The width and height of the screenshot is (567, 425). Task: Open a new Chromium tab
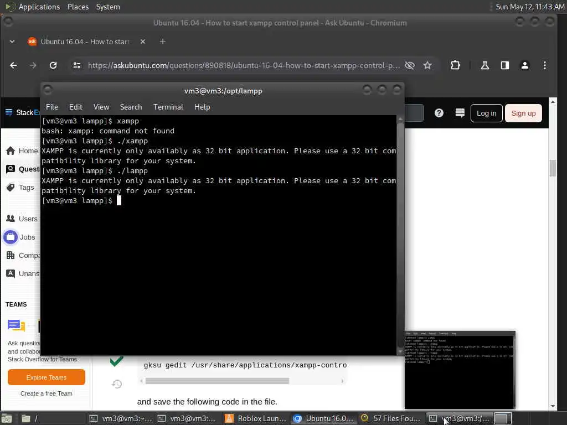[x=162, y=42]
